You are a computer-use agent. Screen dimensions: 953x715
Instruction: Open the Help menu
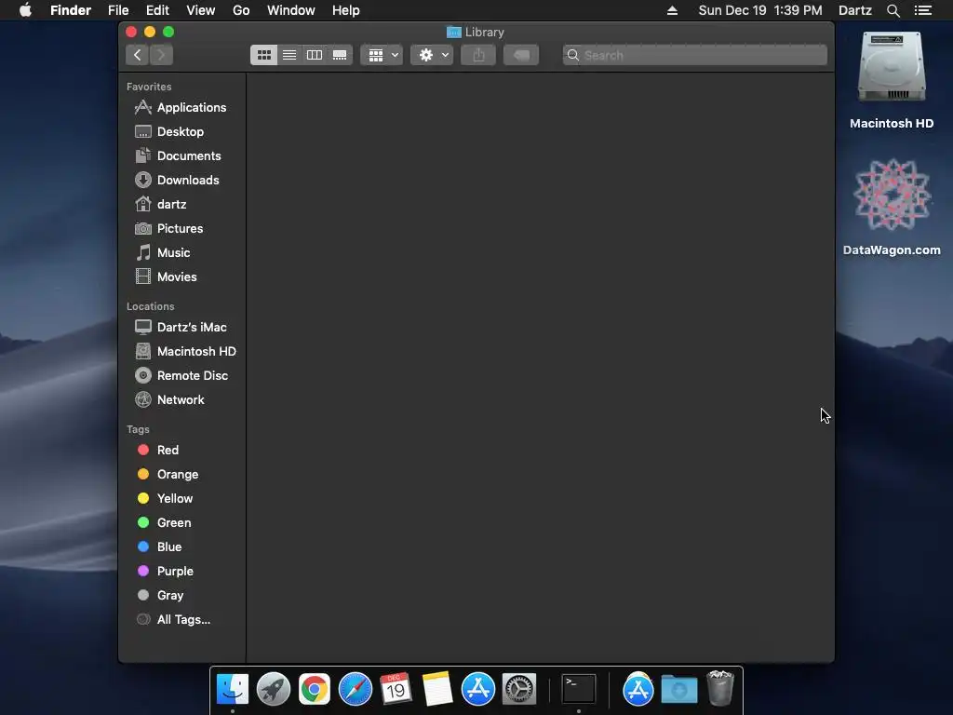tap(346, 10)
